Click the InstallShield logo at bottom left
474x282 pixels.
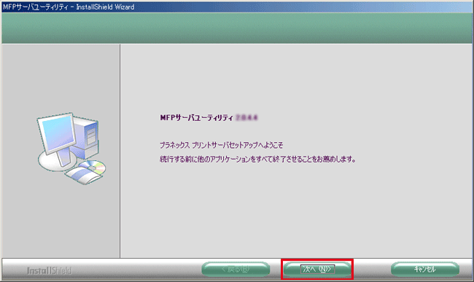49,270
